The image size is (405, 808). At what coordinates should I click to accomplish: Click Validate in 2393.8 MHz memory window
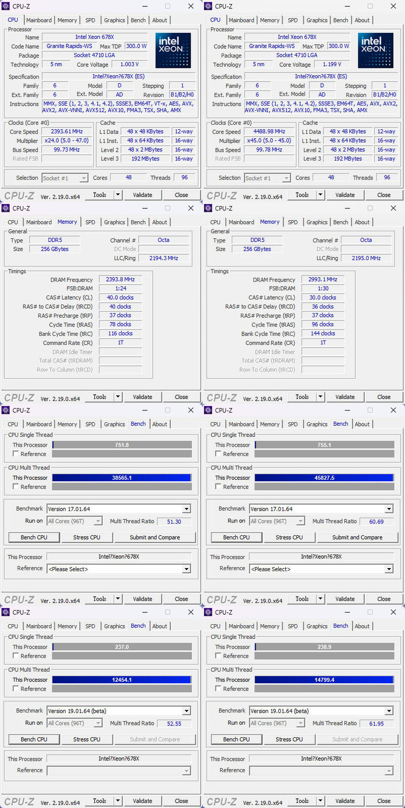(142, 397)
